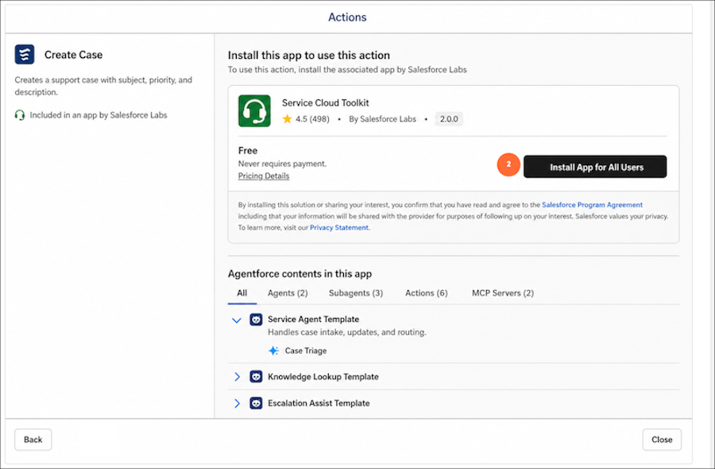This screenshot has height=469, width=715.
Task: Click the Back button
Action: click(x=33, y=440)
